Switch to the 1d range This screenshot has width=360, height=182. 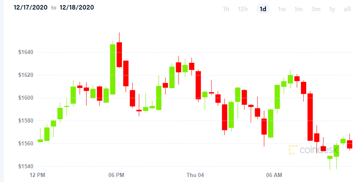click(x=263, y=9)
